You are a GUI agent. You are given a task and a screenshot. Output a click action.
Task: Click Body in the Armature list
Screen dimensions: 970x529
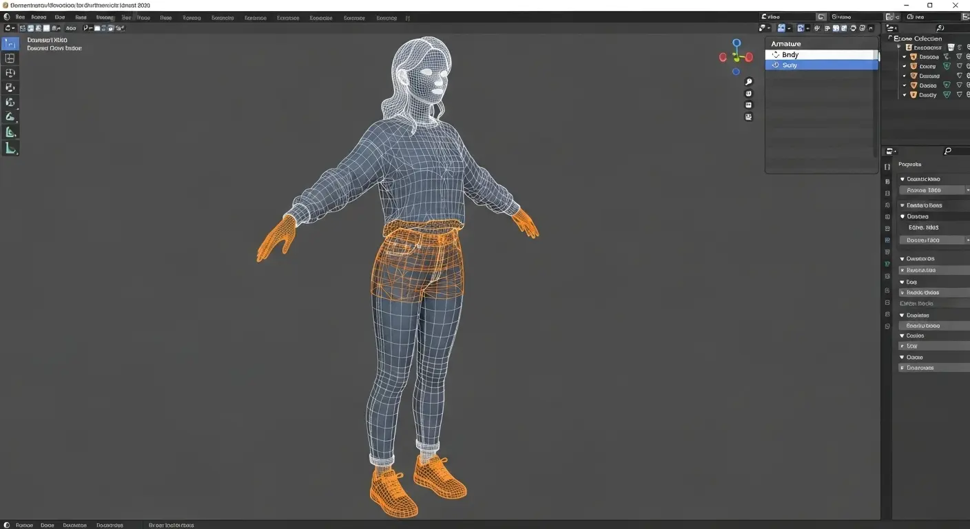click(790, 54)
